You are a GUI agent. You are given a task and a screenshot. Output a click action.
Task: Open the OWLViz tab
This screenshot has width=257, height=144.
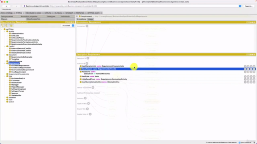click(48, 13)
